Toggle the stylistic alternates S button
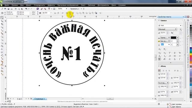192x108 pixels. click(x=165, y=56)
